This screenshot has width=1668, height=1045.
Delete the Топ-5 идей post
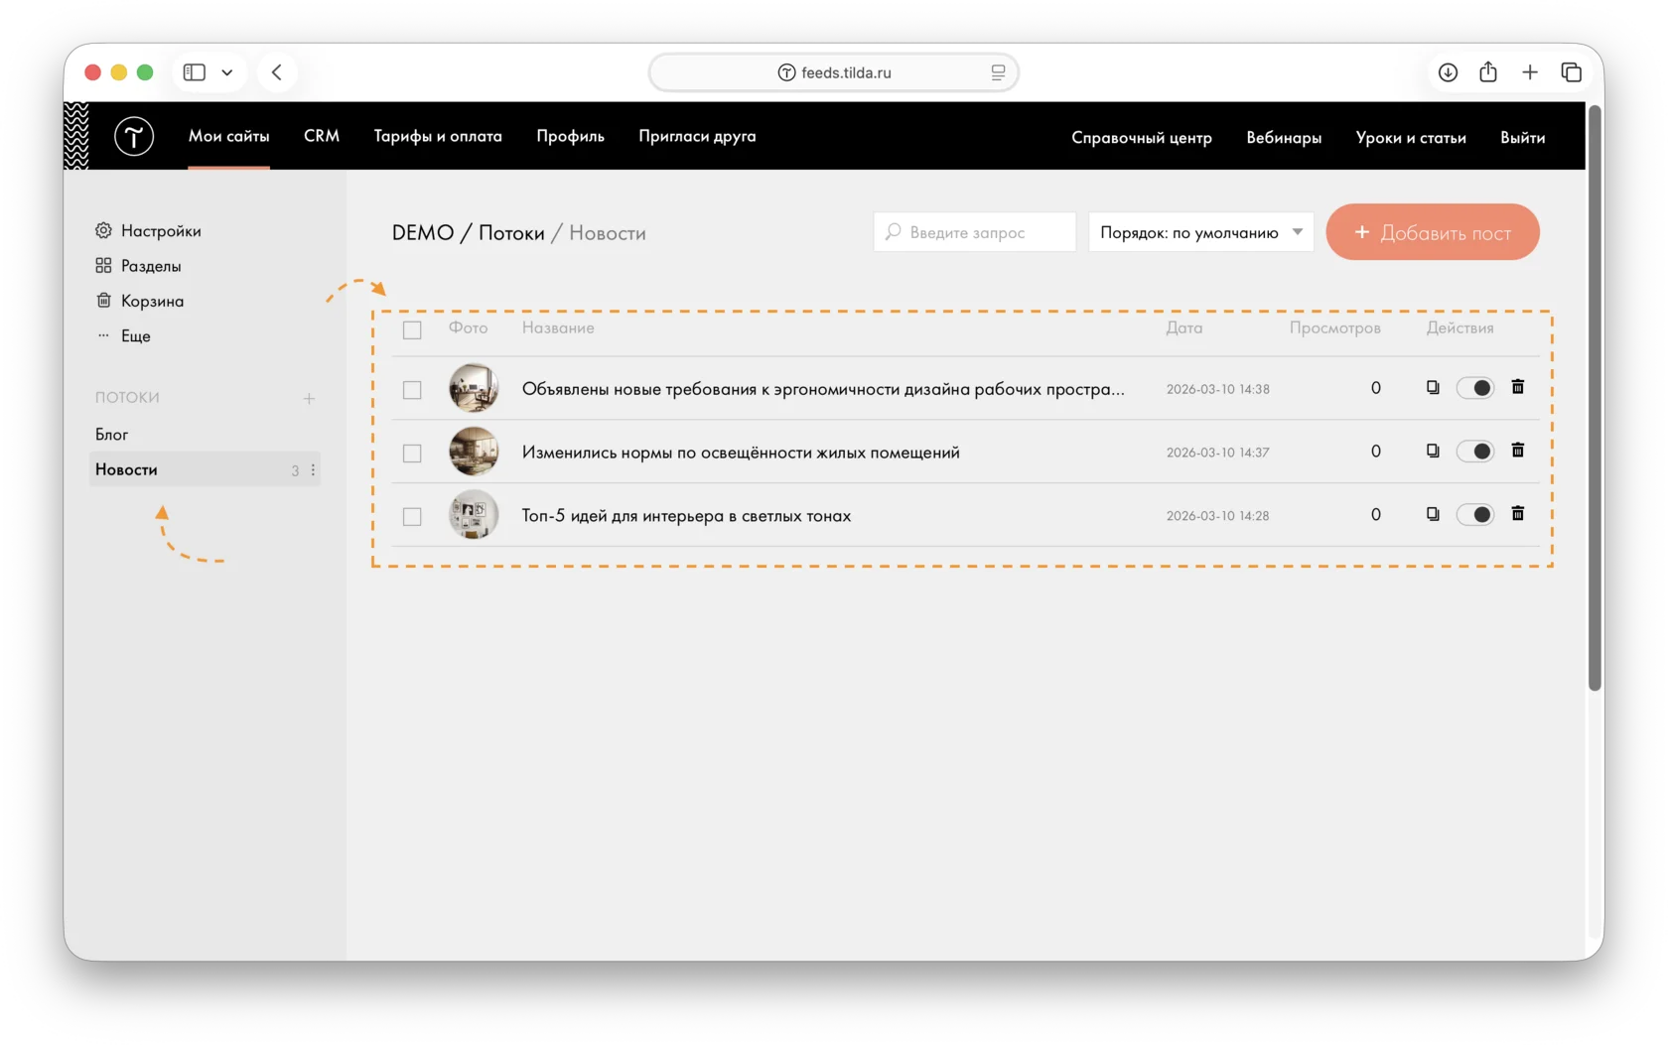(x=1518, y=514)
